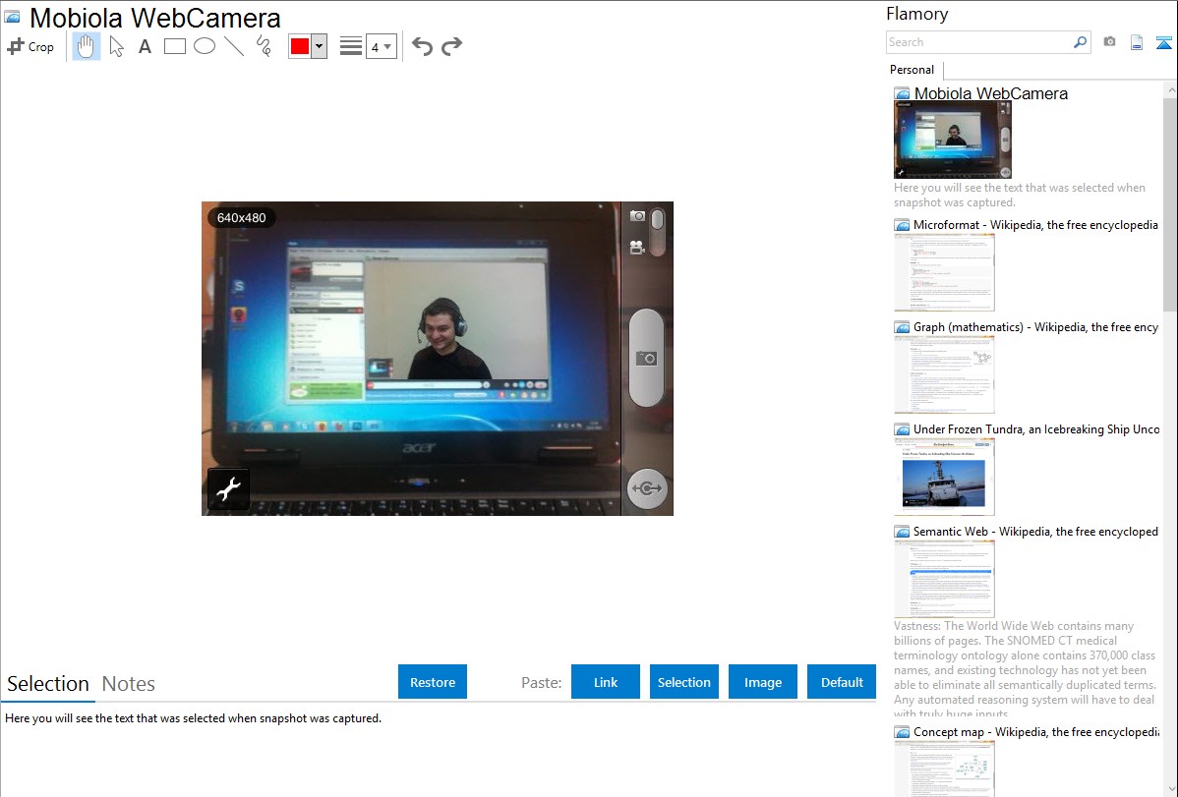Click the video camera mode icon in the preview
Screen dimensions: 1178x797
tap(637, 247)
